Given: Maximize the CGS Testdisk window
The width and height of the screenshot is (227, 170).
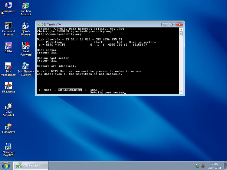Looking at the screenshot, I should [x=172, y=24].
